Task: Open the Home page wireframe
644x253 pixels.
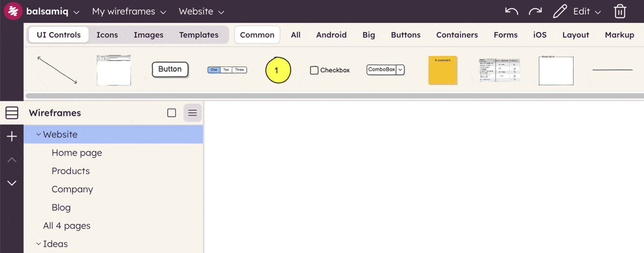Action: [77, 153]
